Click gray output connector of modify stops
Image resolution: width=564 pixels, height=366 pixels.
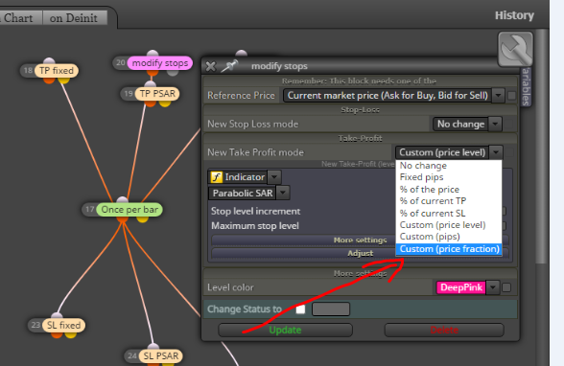173,72
